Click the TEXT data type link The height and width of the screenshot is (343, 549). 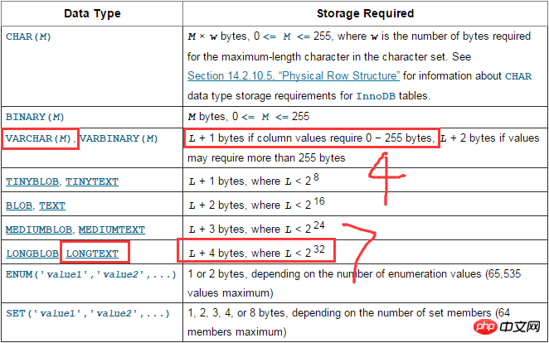point(51,205)
